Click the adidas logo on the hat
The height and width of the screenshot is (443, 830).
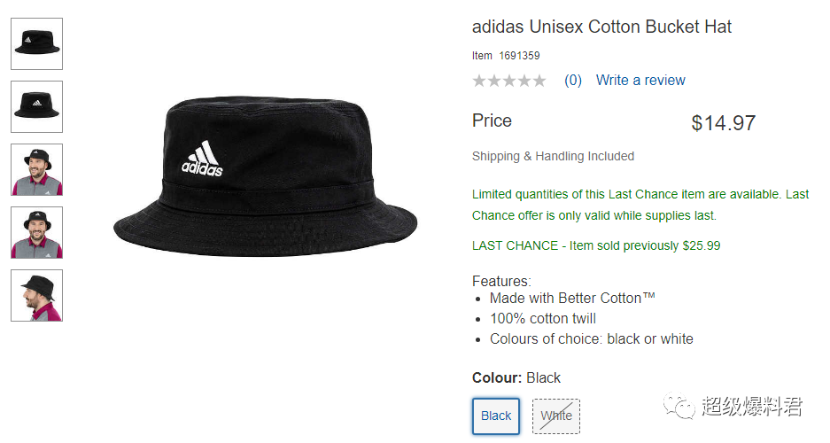202,159
